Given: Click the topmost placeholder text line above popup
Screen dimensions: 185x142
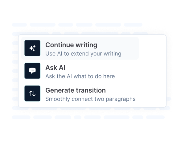Looking at the screenshot, I should (77, 25).
